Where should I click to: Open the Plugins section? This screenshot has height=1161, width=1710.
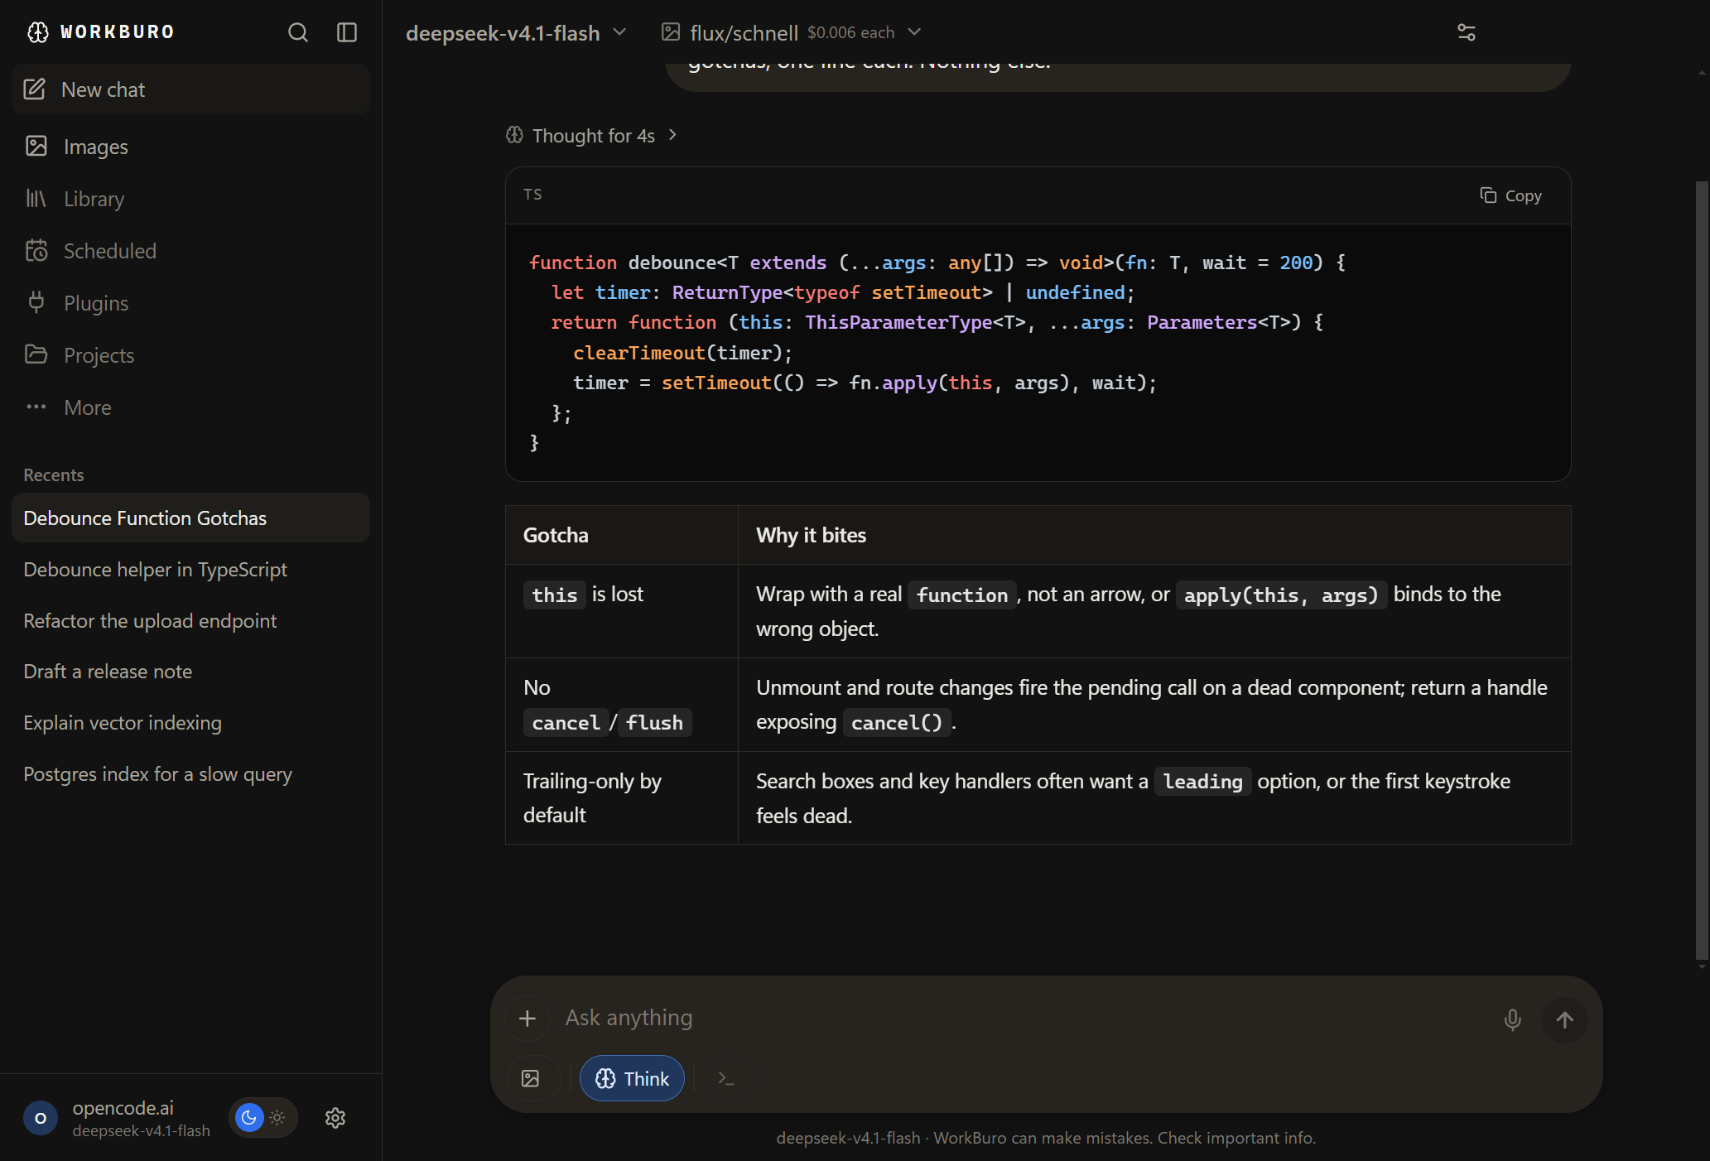[190, 303]
